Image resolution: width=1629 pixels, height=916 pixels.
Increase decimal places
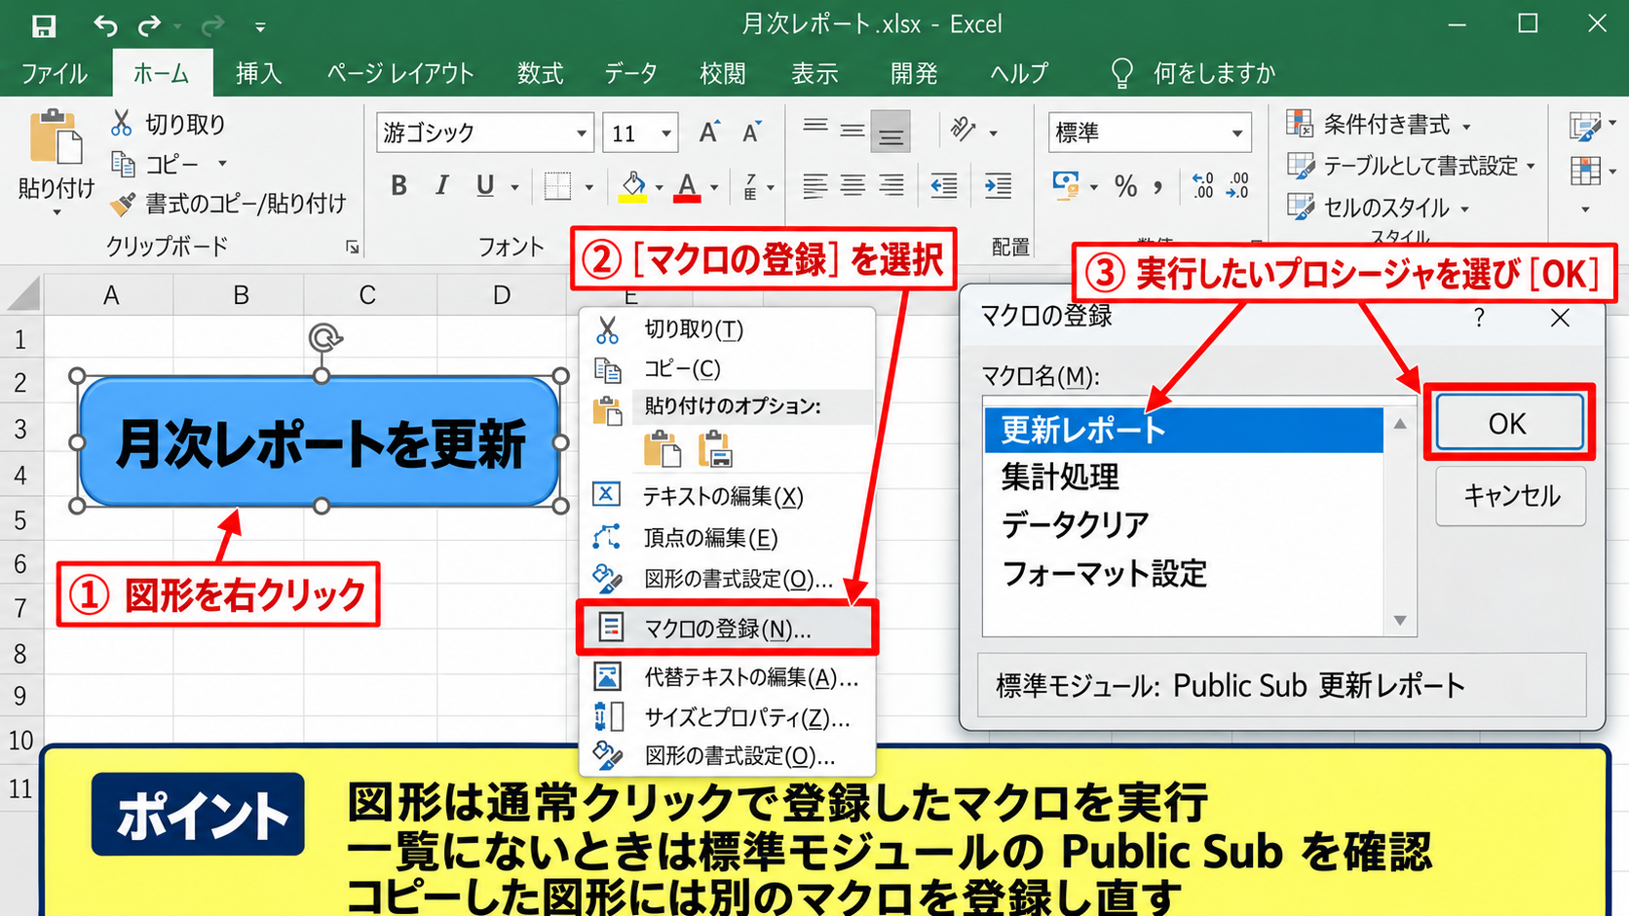(1202, 185)
